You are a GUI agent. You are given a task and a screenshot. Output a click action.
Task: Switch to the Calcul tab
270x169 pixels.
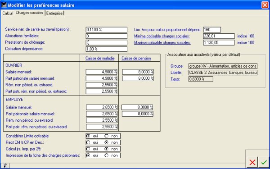[x=7, y=13]
